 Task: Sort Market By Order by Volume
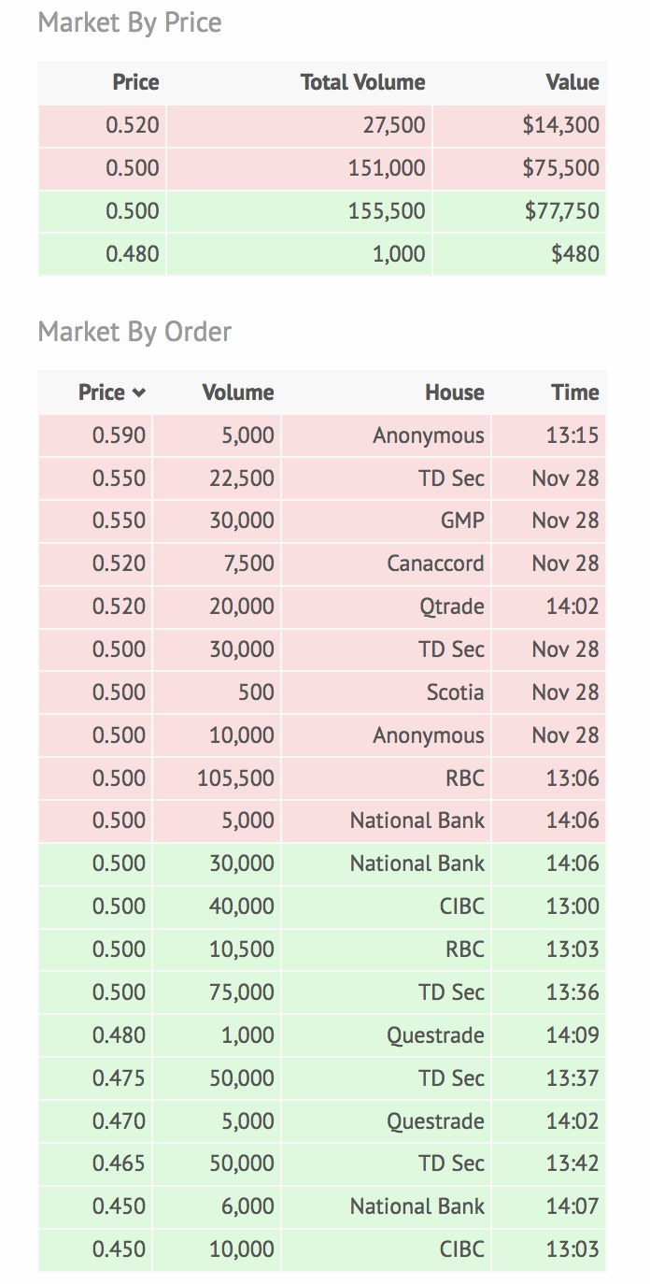click(238, 392)
